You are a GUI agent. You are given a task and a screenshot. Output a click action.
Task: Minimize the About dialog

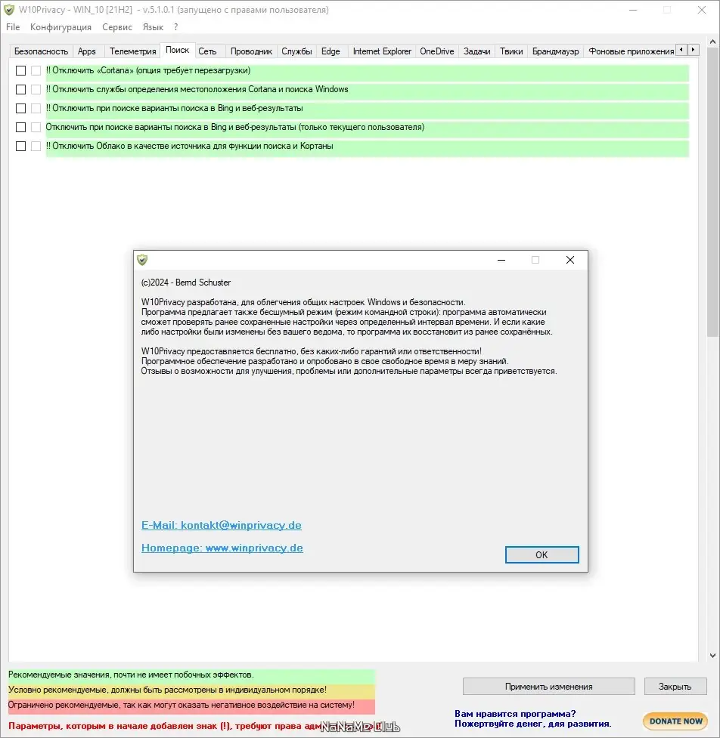point(501,260)
